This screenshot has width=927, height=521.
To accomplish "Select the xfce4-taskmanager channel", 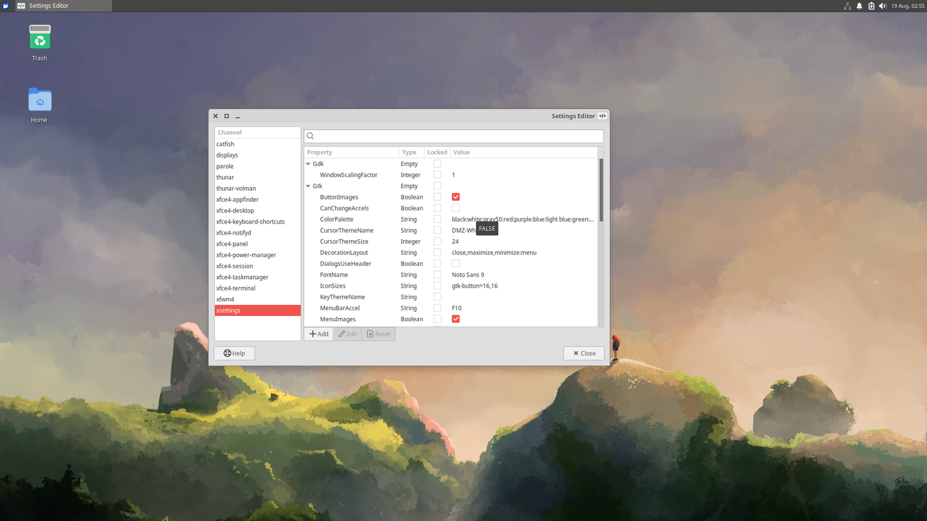I will [258, 277].
